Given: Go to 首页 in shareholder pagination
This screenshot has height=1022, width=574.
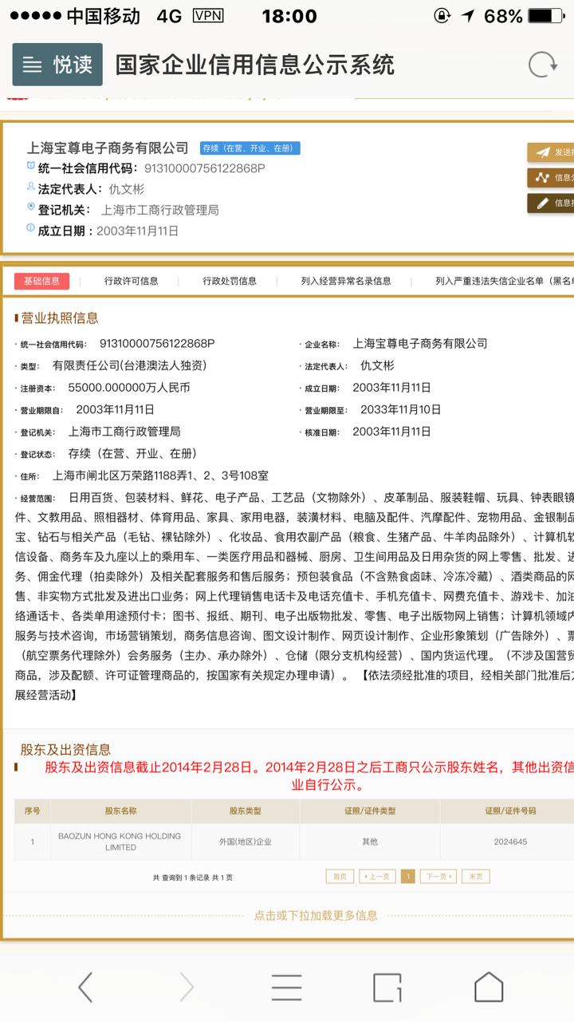Looking at the screenshot, I should click(340, 876).
